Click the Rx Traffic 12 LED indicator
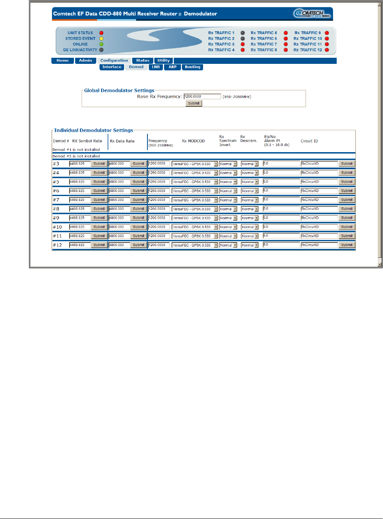383x519 pixels. click(x=327, y=50)
